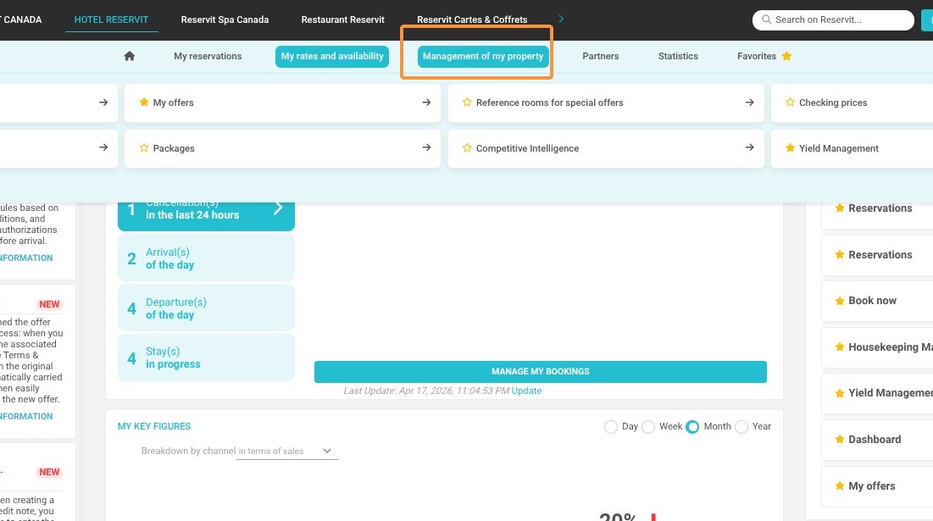
Task: Open the Partners menu
Action: click(600, 56)
